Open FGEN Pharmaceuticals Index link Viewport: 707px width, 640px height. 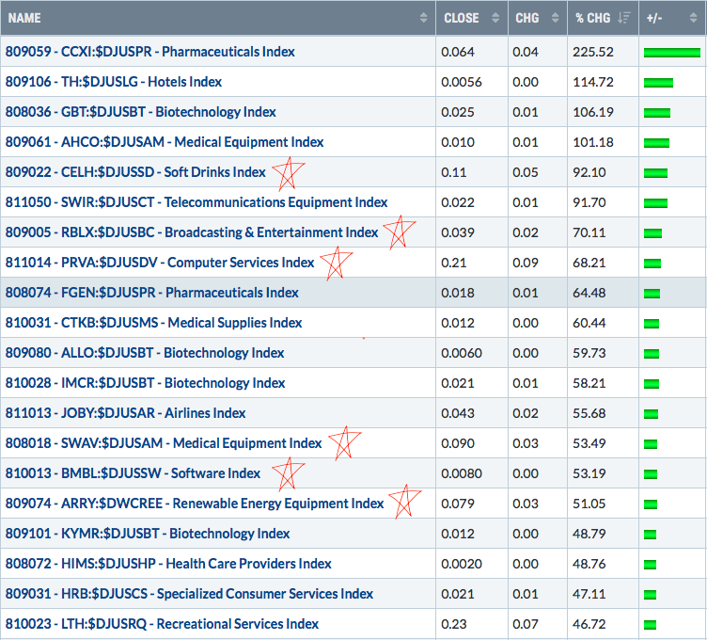coord(152,293)
